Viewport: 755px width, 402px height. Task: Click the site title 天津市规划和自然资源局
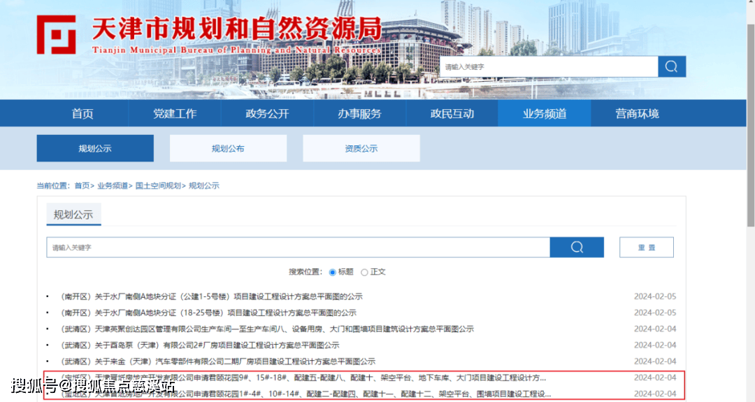coord(236,29)
